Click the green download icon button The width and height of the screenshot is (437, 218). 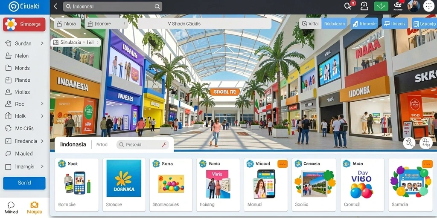[x=381, y=6]
